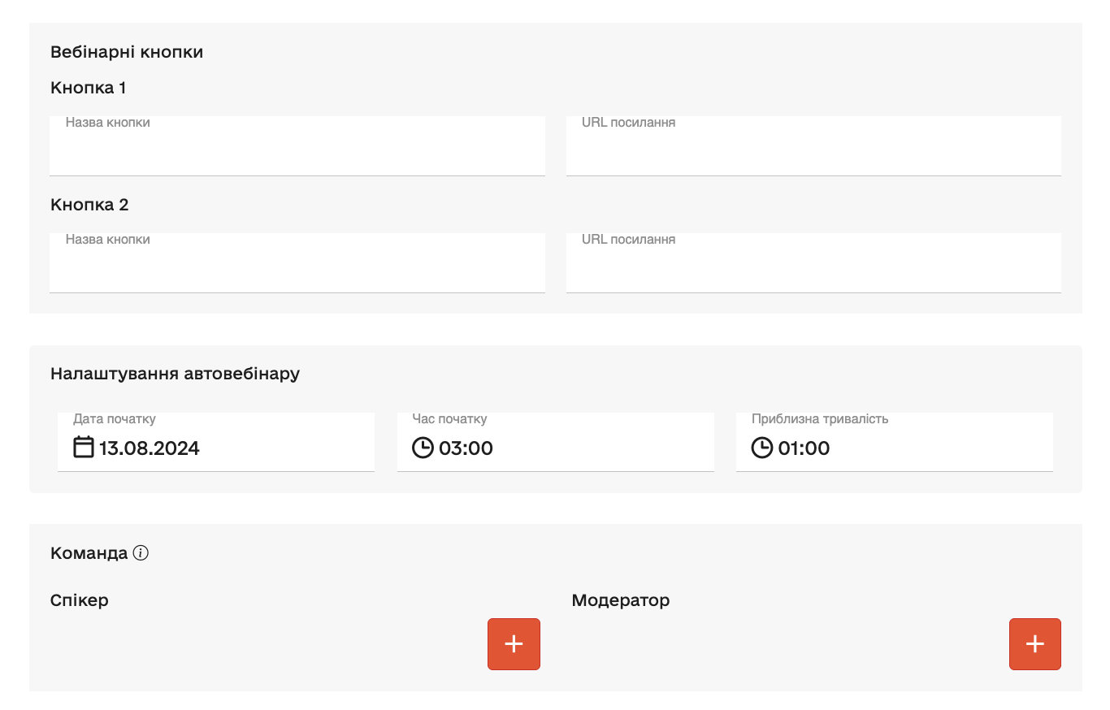This screenshot has width=1110, height=710.
Task: Add a moderator with the plus button
Action: 1034,644
